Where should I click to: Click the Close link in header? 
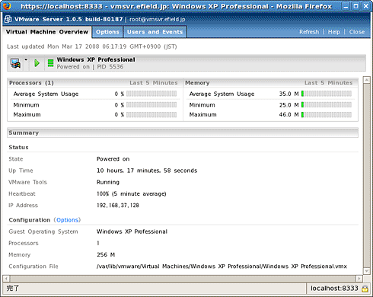pos(357,32)
